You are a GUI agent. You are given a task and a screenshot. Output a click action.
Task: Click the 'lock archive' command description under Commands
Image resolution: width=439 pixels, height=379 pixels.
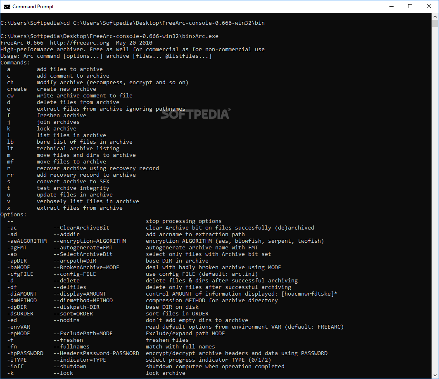[56, 129]
